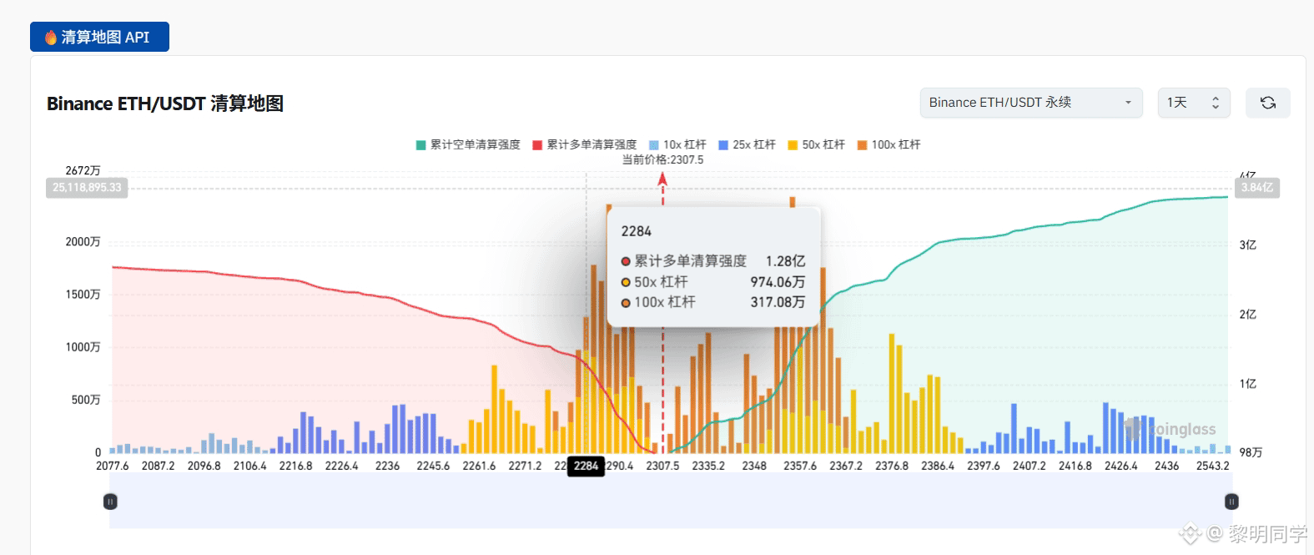Click the 2357.6 x-axis label

[x=800, y=466]
